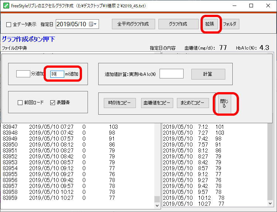
Task: Click the フォルダ button
Action: click(x=231, y=24)
